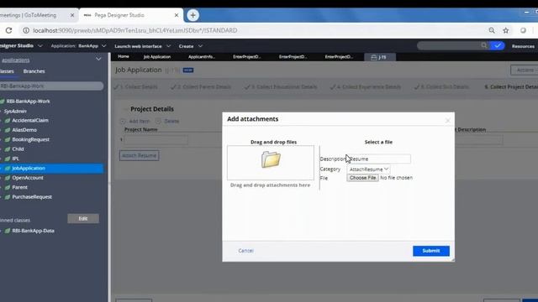Click the RBI-BankApp-Data class icon
The height and width of the screenshot is (302, 538).
pos(8,231)
